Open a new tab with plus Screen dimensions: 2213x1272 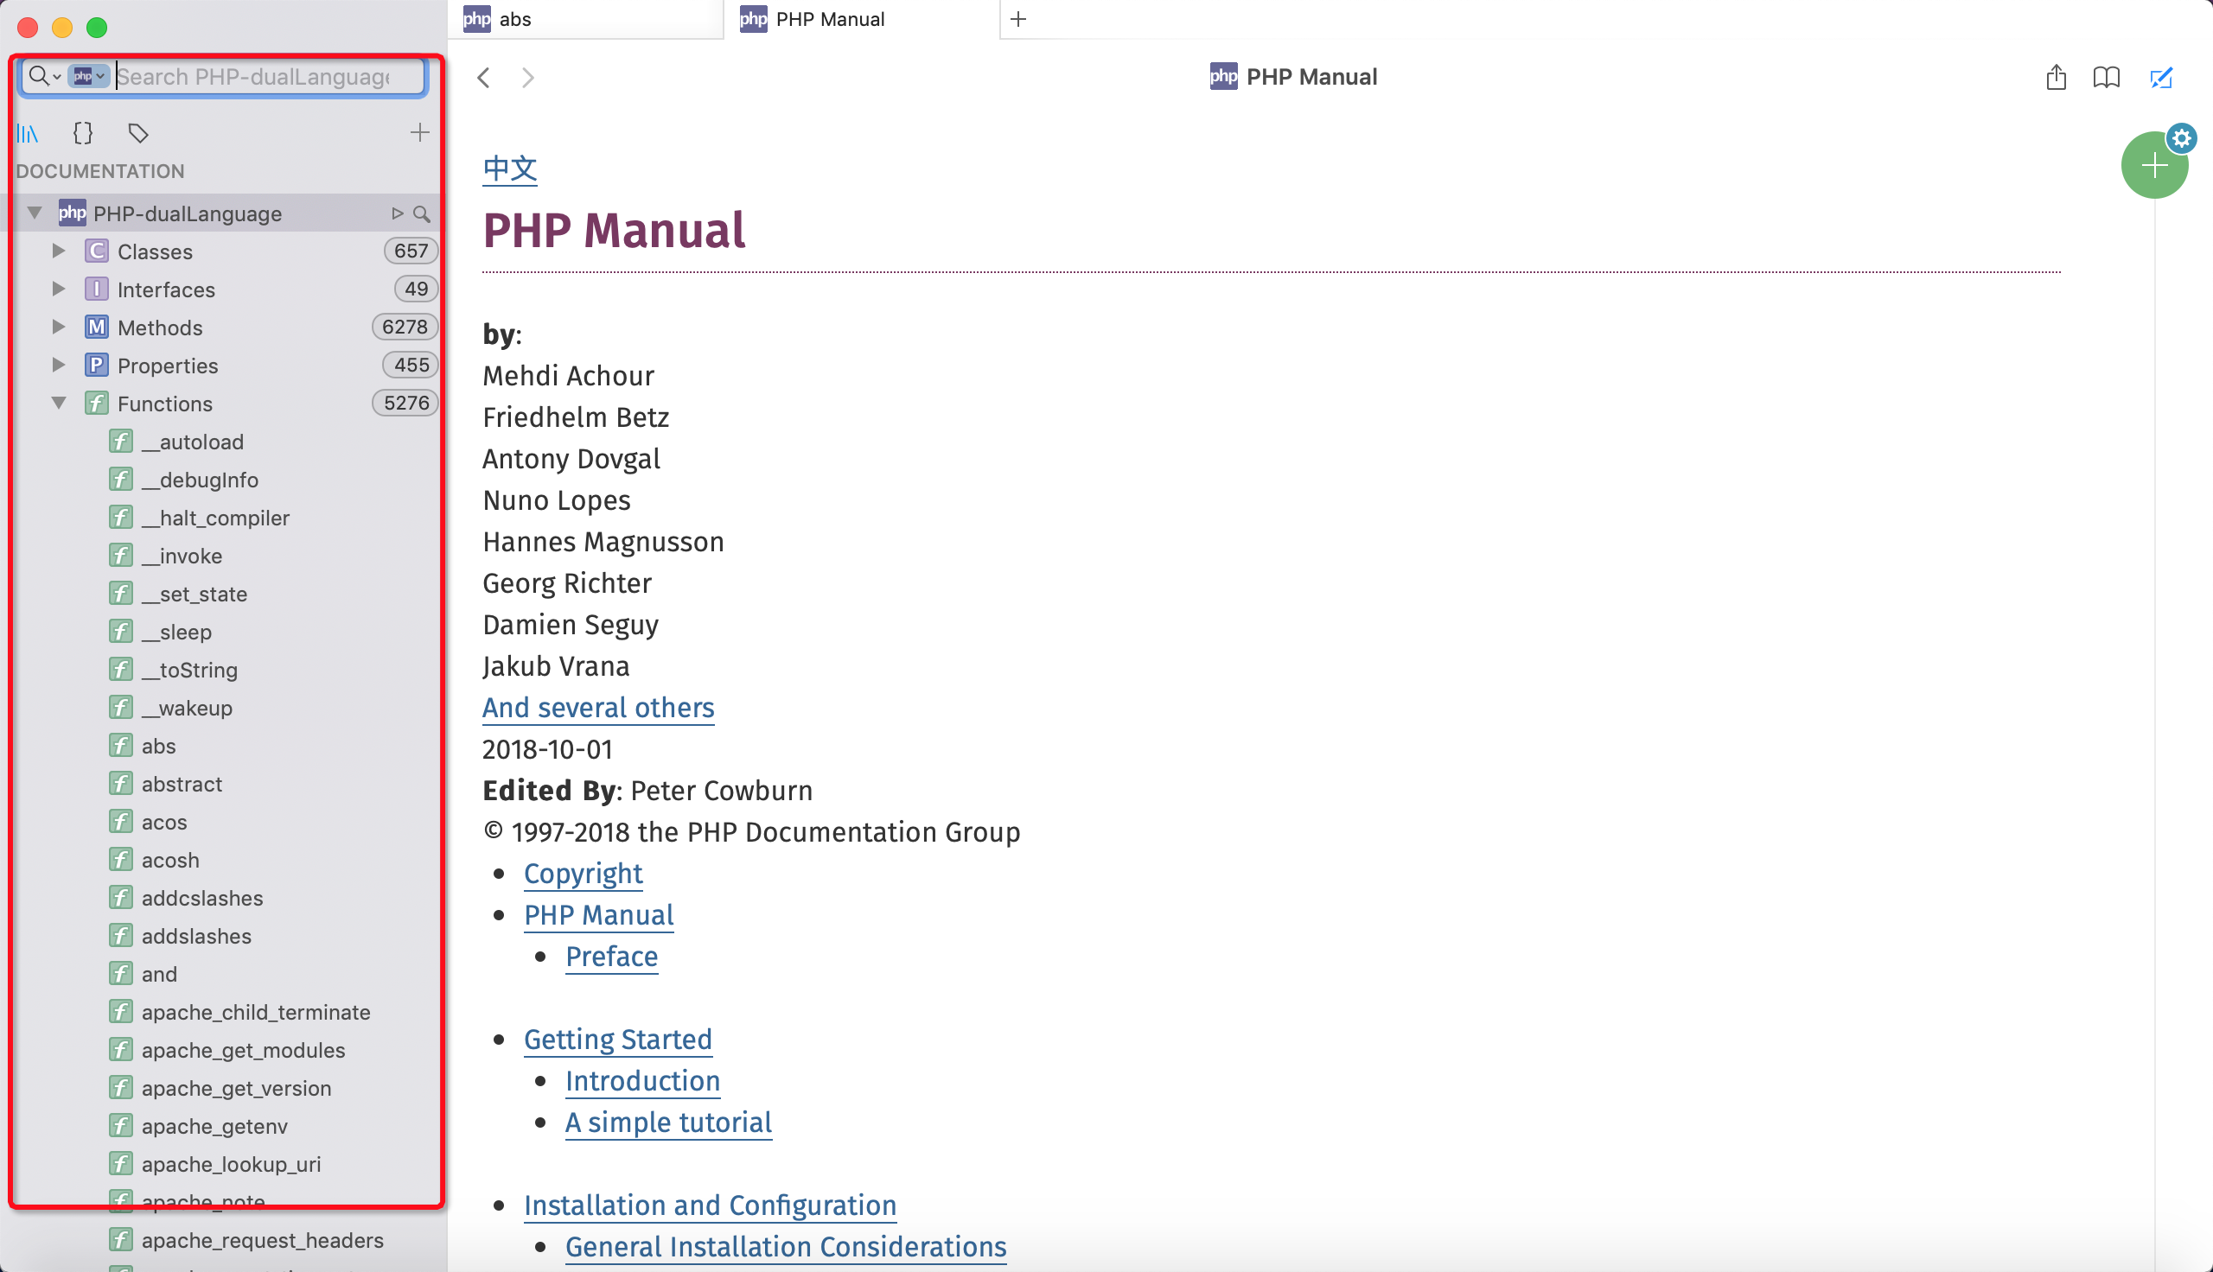pyautogui.click(x=1017, y=19)
